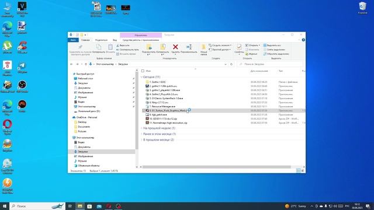Click the Mail taskbar icon
The height and width of the screenshot is (210, 374).
pyautogui.click(x=99, y=206)
